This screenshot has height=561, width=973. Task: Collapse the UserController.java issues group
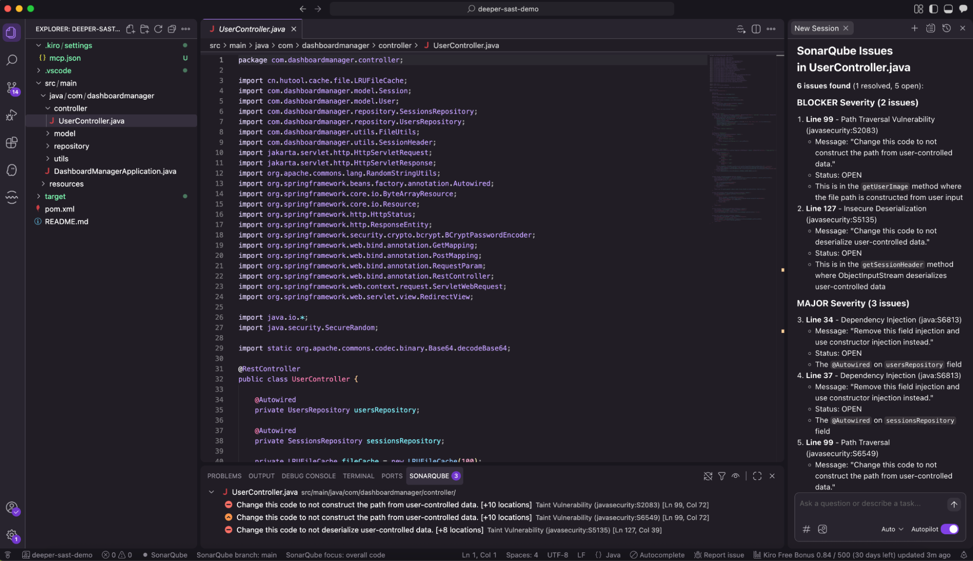(x=211, y=492)
